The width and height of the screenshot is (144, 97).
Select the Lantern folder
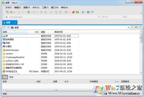tap(40, 54)
